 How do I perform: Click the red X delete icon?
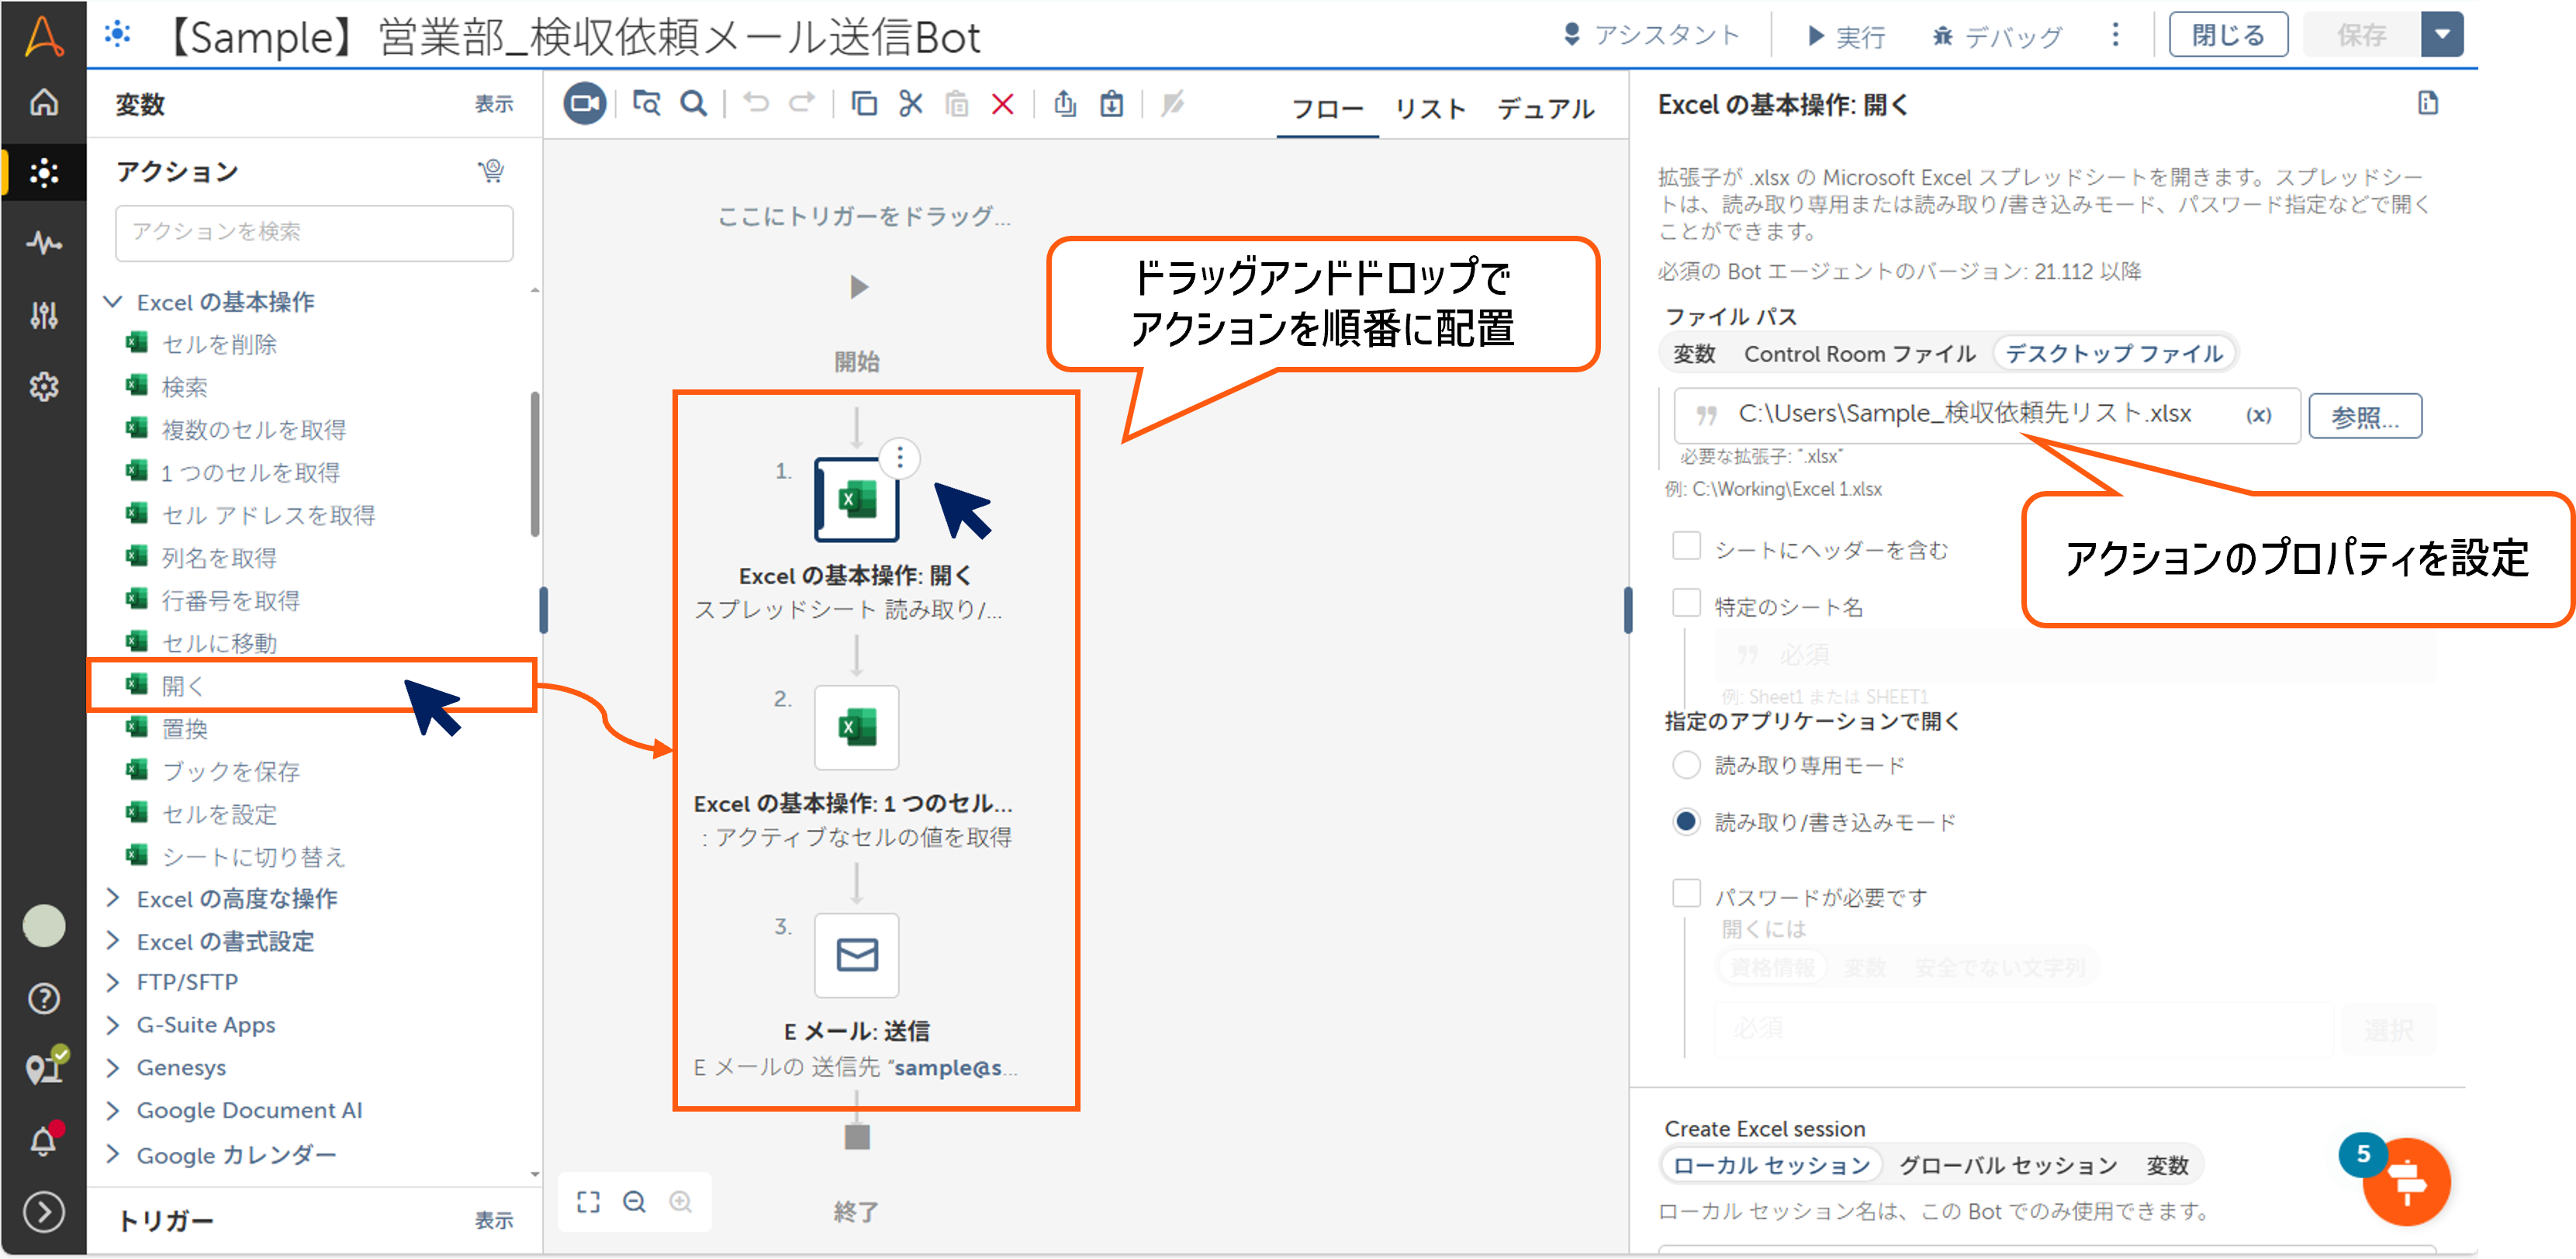pyautogui.click(x=1002, y=104)
